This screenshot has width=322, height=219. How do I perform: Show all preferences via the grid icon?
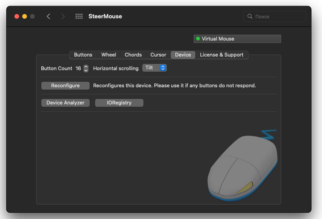click(x=79, y=16)
